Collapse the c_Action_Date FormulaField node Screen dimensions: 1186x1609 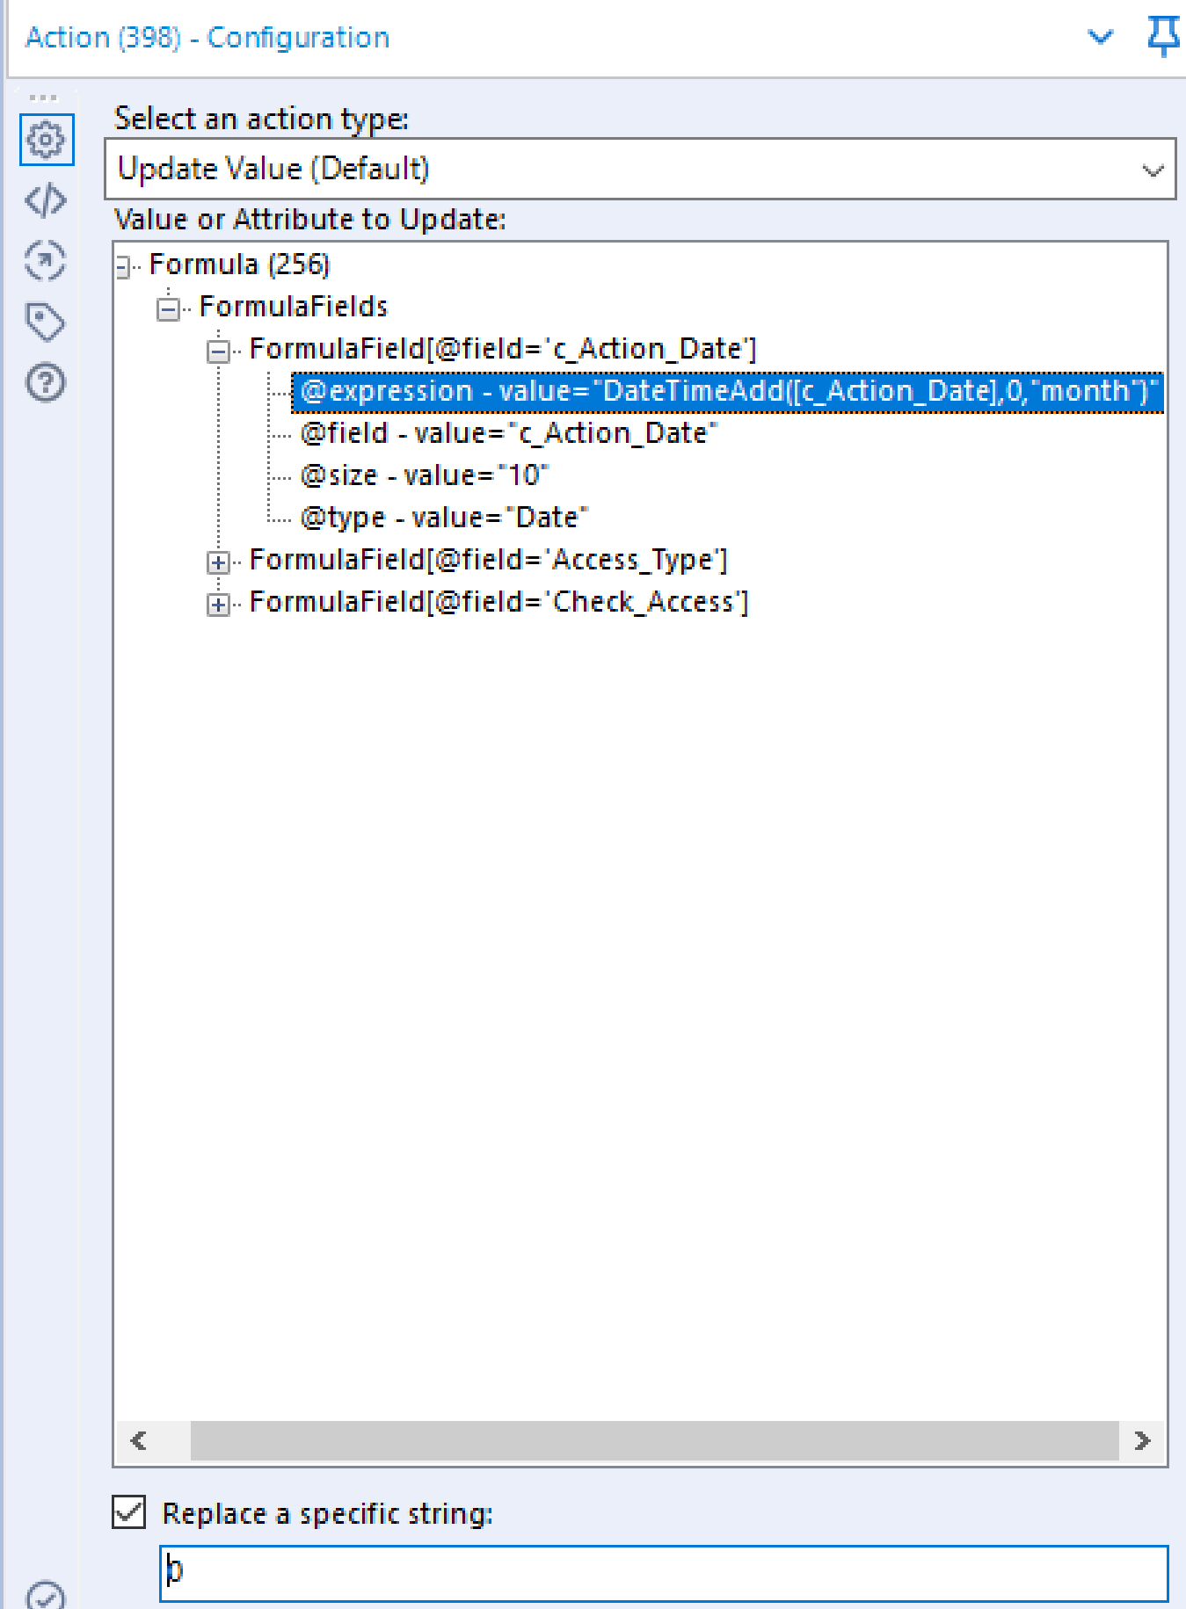[x=218, y=351]
